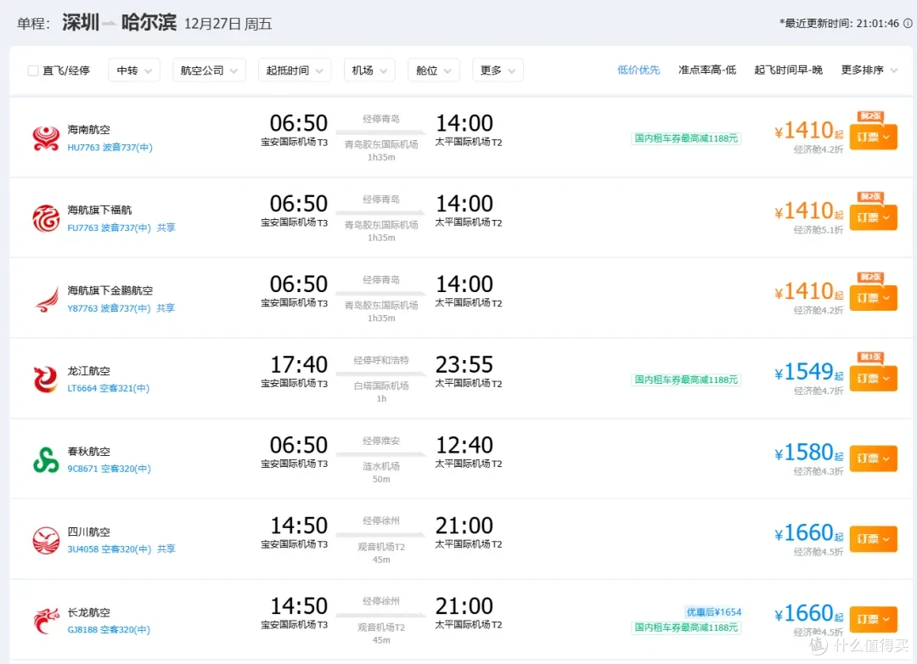Click the 12:40 arrival time
Image resolution: width=917 pixels, height=664 pixels.
[464, 445]
